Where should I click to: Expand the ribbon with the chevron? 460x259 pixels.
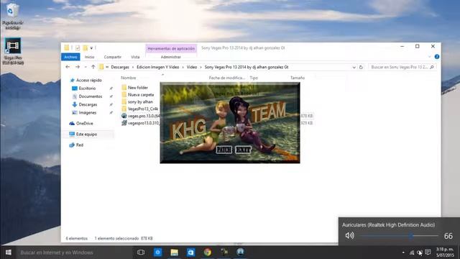430,57
